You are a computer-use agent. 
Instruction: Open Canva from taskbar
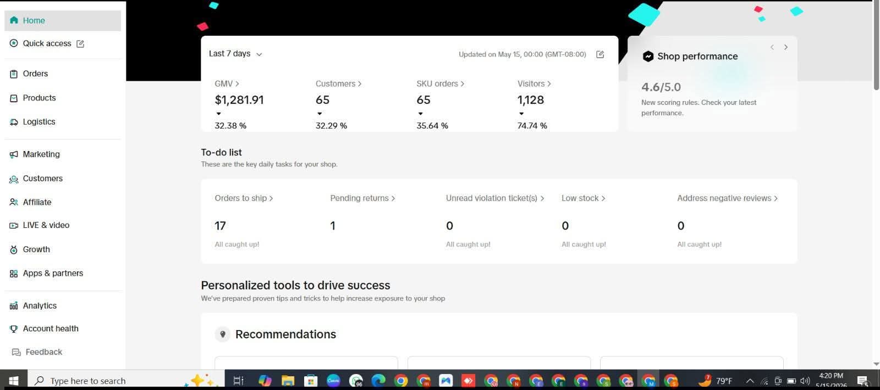[x=333, y=380]
